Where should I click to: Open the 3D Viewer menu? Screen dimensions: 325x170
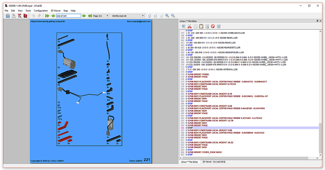[56, 11]
